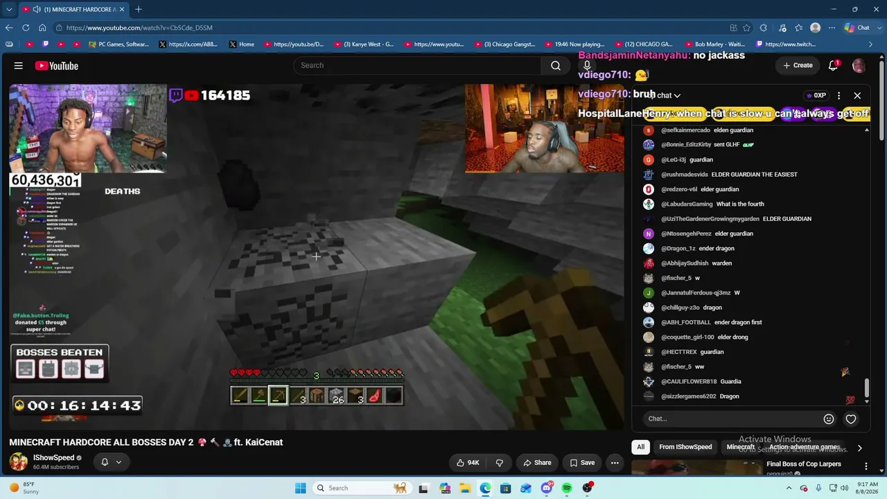Viewport: 887px width, 499px height.
Task: Click the Windows taskbar search box
Action: [362, 488]
